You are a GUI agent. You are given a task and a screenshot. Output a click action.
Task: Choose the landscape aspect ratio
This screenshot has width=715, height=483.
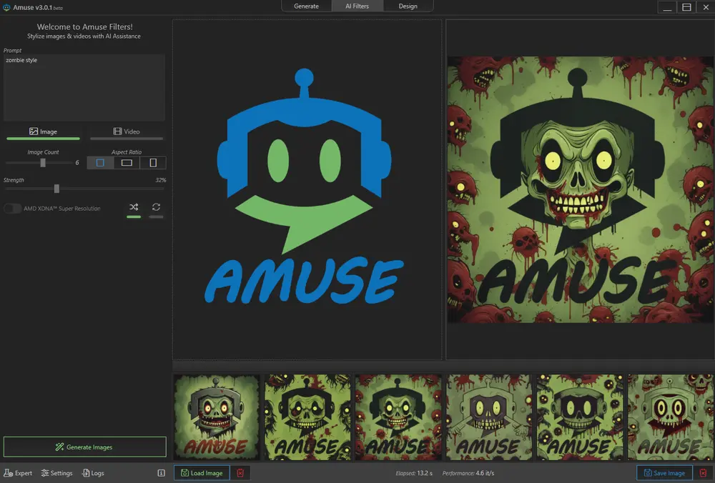coord(127,163)
